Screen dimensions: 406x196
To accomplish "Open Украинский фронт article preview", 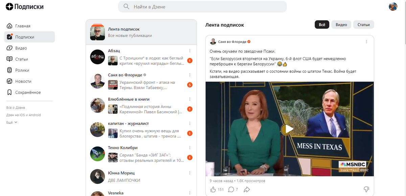I will click(147, 85).
